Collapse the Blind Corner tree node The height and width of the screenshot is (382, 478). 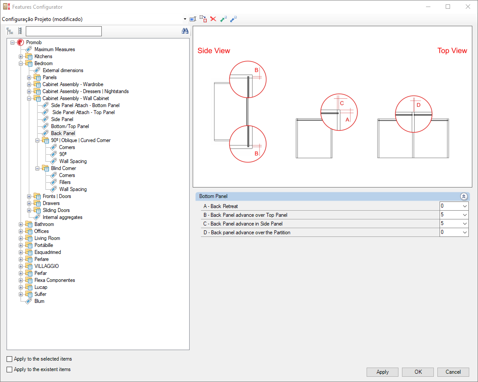coord(37,168)
